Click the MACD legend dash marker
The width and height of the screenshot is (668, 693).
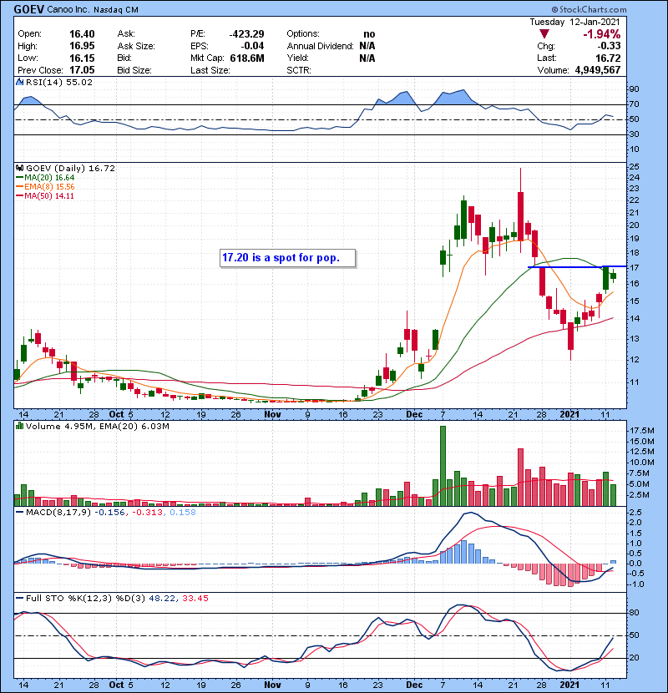coord(19,513)
